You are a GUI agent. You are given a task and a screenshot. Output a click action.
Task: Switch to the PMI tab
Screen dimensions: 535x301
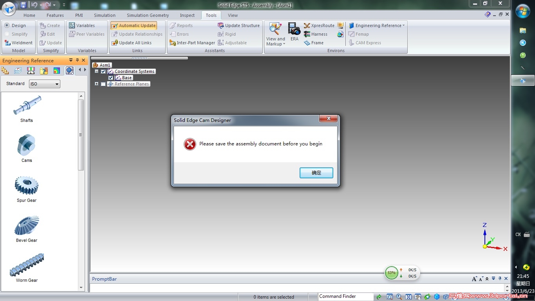coord(79,15)
